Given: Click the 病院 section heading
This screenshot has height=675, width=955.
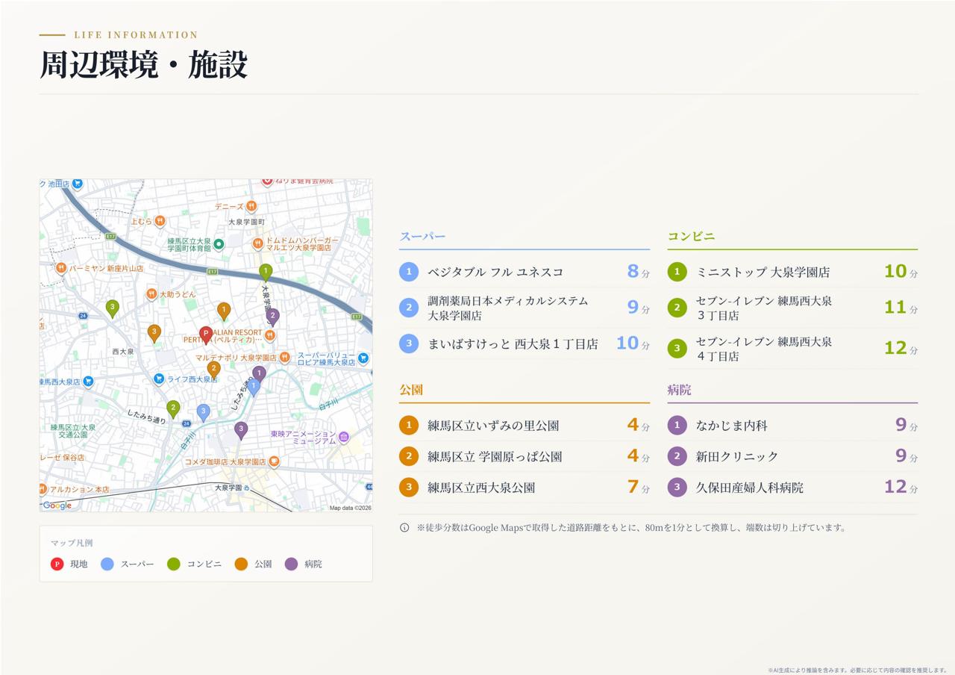Looking at the screenshot, I should click(x=679, y=390).
